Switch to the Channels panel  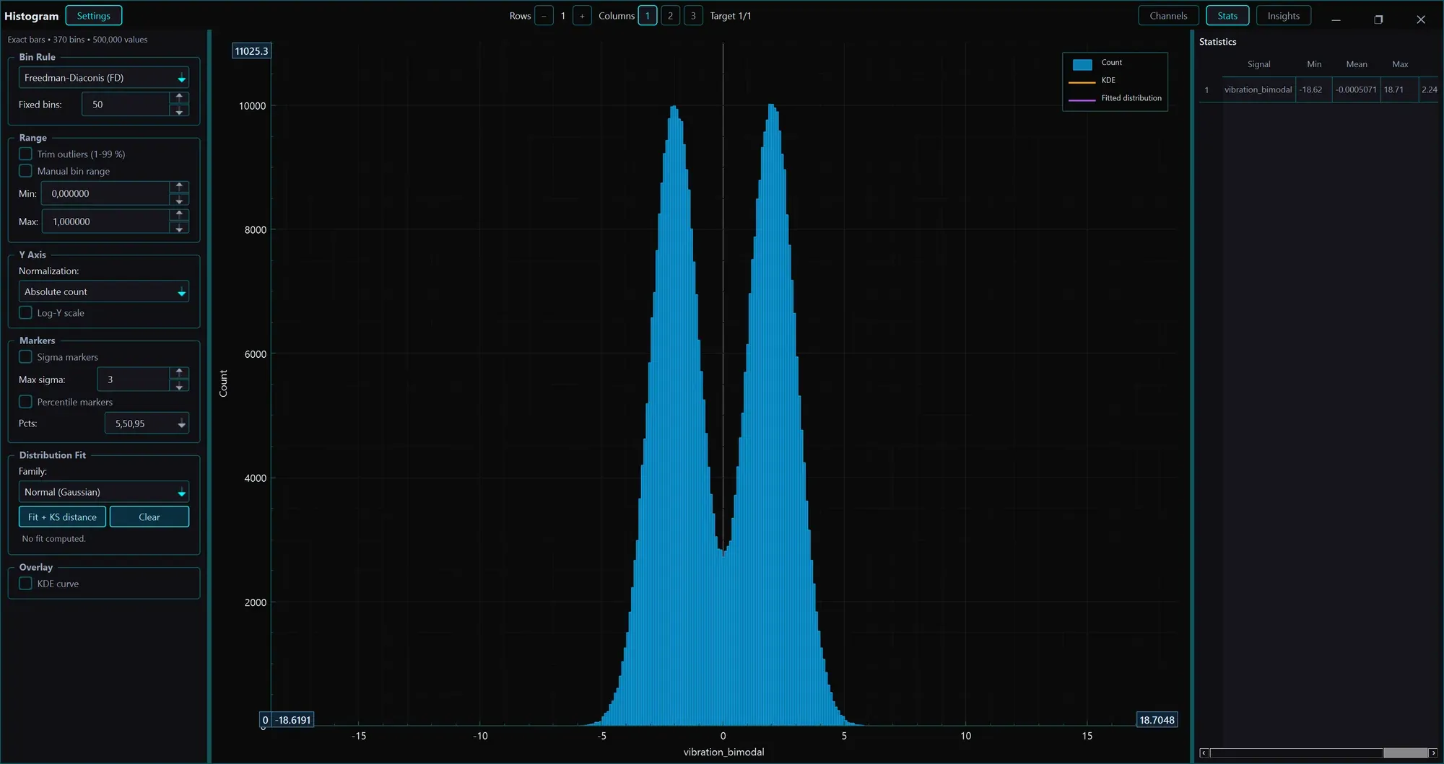[1168, 15]
